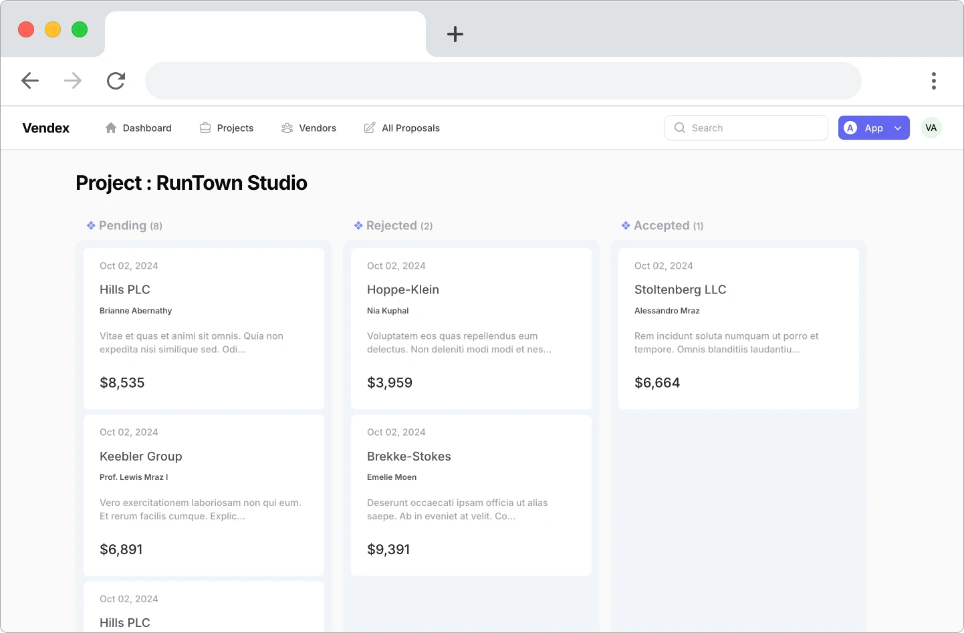Click description starting 'Rem incidunt soluta'
Viewport: 964px width, 633px height.
727,343
